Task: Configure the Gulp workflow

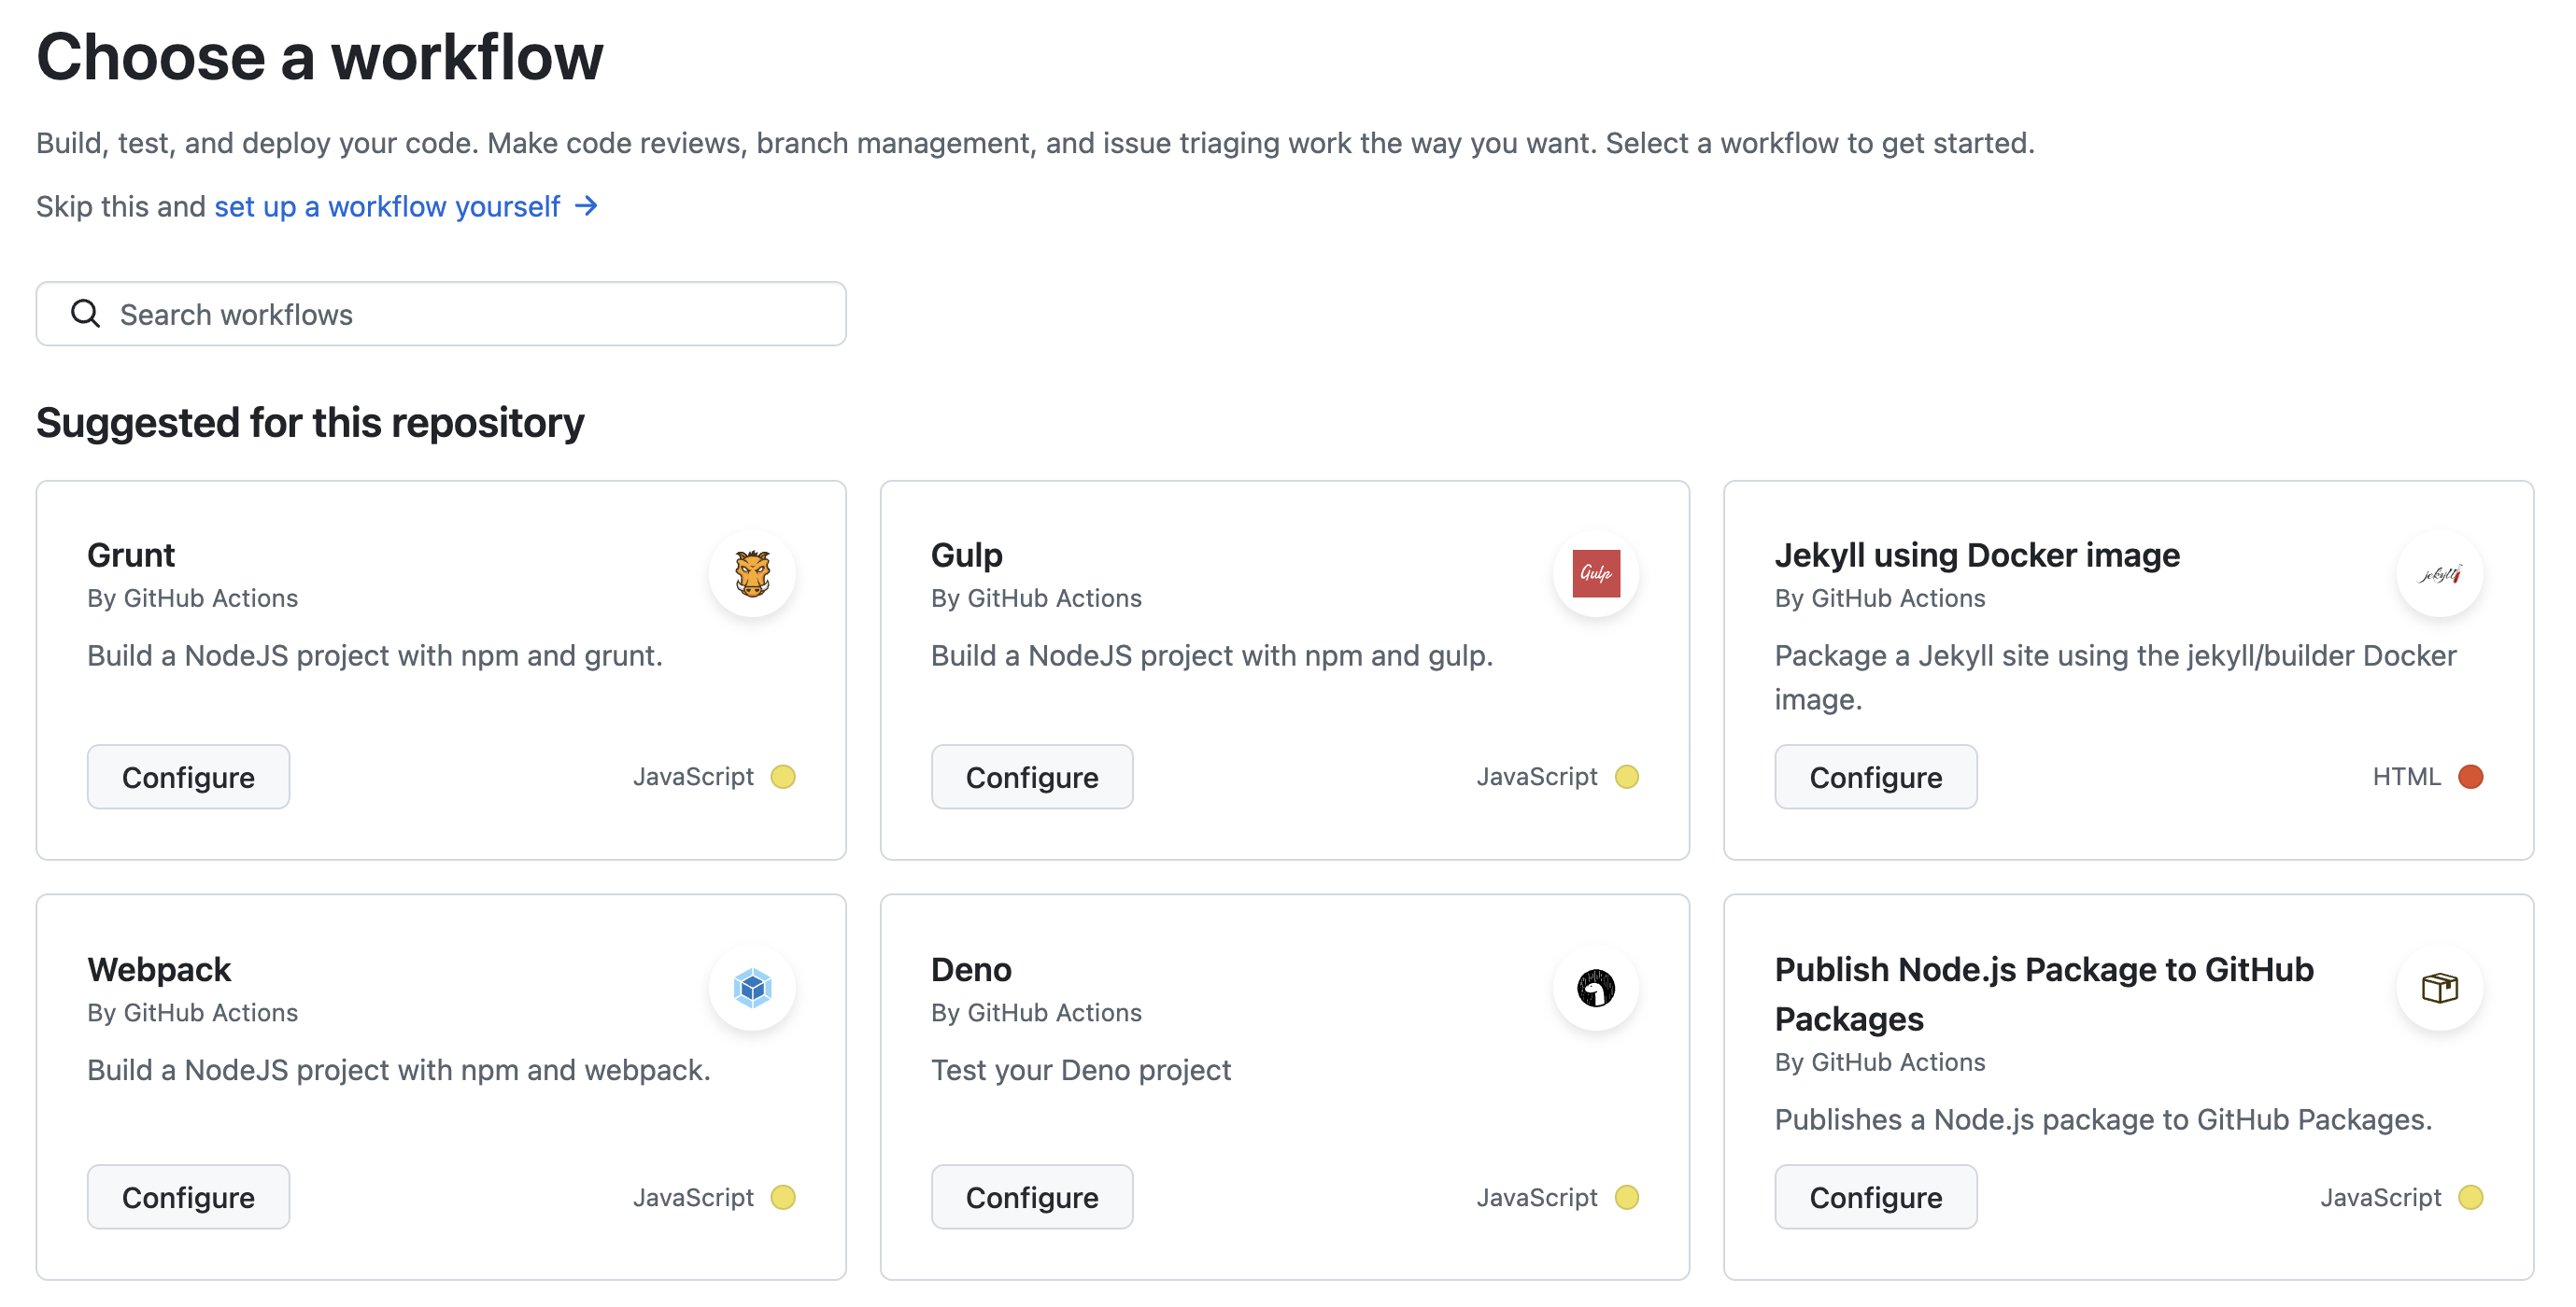Action: (1031, 777)
